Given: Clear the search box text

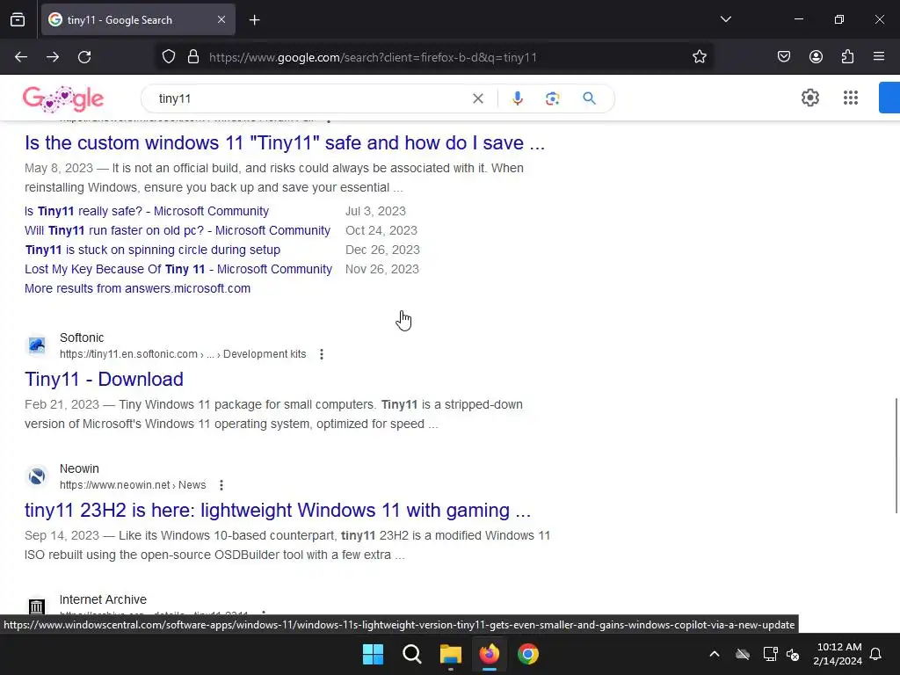Looking at the screenshot, I should pos(477,98).
